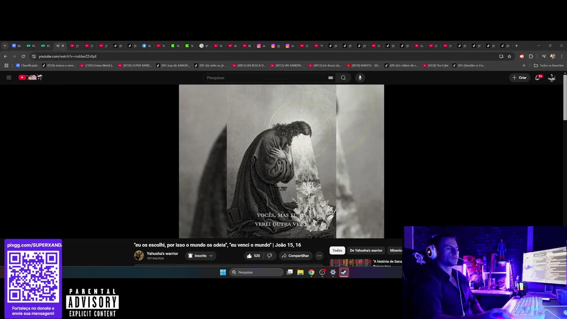
Task: Switch to the first Instagram browser tab
Action: tap(261, 46)
